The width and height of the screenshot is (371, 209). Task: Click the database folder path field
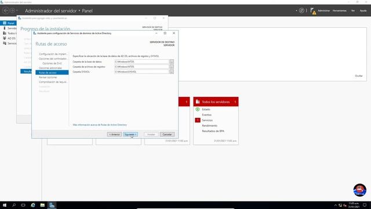click(141, 62)
